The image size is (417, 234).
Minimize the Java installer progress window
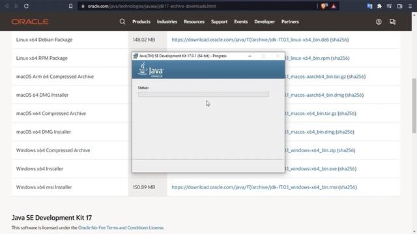point(250,56)
